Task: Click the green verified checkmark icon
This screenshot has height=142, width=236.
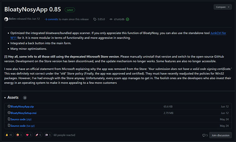Action: click(128, 19)
